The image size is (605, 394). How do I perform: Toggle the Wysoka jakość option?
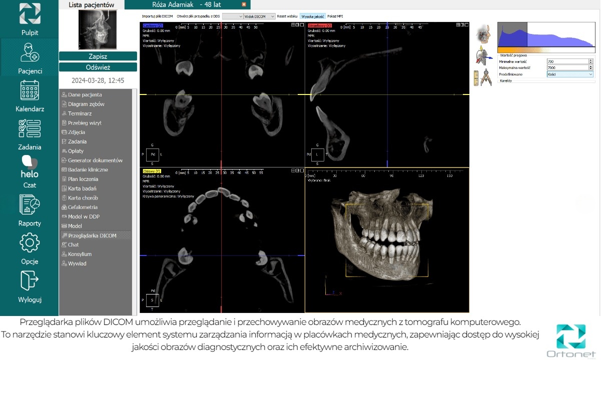point(313,16)
